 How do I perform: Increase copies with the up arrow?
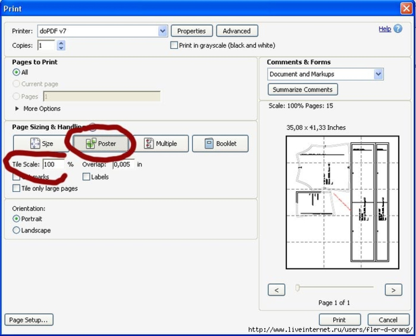[x=61, y=43]
